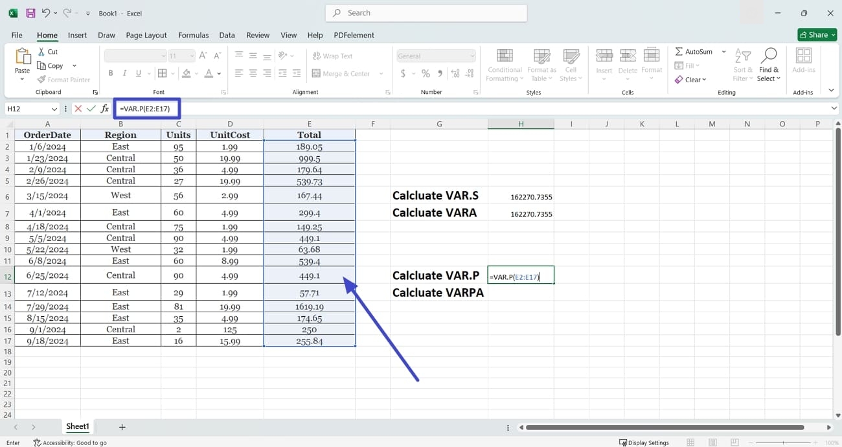Screen dimensions: 842x447
Task: Switch to the Formulas ribbon tab
Action: 192,35
